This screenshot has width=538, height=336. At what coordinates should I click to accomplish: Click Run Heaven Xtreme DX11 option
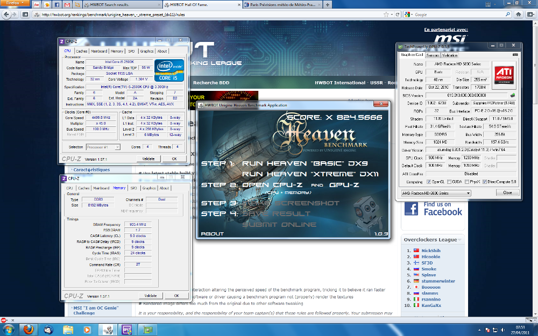[310, 174]
